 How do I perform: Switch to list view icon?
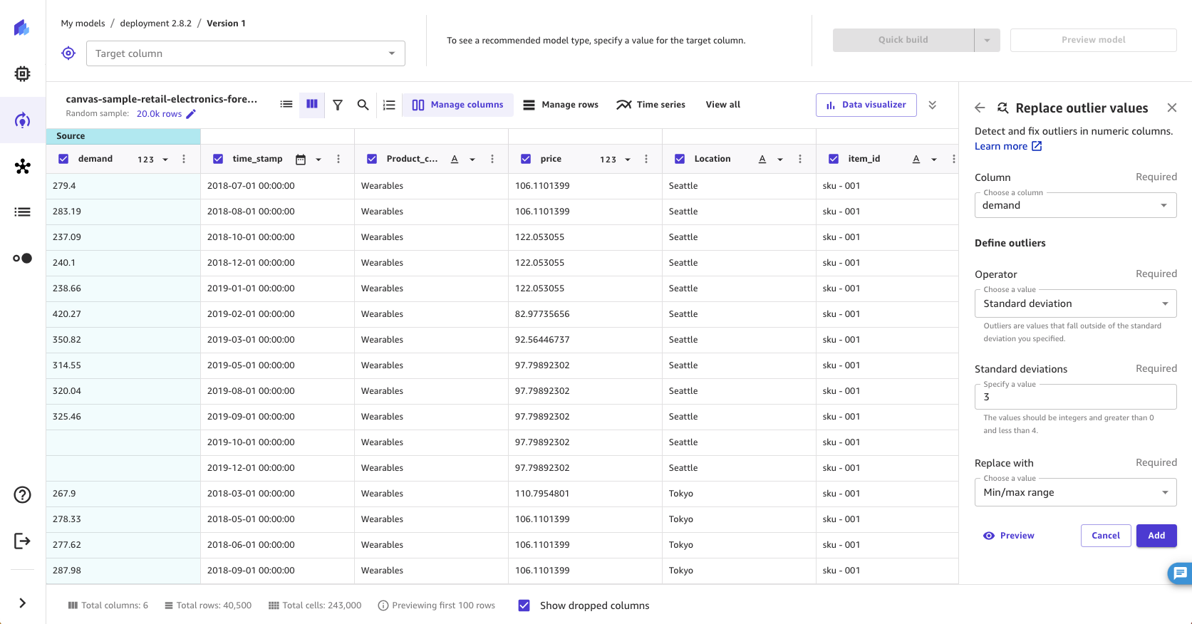[286, 105]
